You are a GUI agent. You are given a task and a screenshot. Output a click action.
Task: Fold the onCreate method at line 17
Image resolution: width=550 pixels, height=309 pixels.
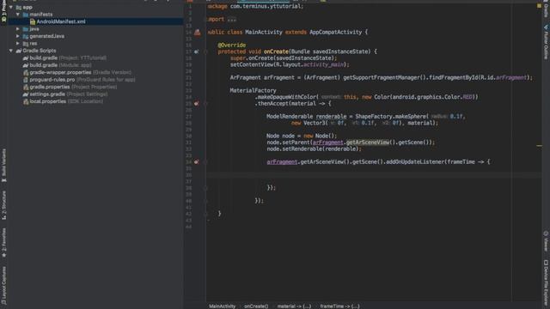206,51
